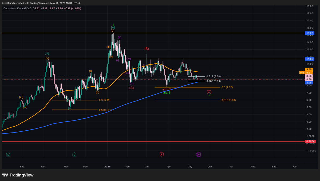Click the 2026 label on the time axis
The image size is (320, 181).
click(x=108, y=167)
